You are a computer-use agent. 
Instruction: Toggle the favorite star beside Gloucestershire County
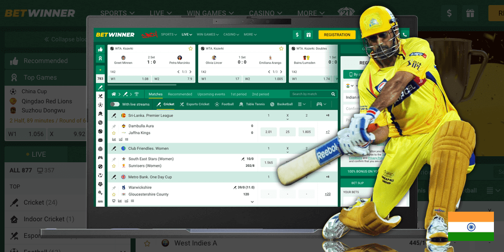tap(114, 194)
